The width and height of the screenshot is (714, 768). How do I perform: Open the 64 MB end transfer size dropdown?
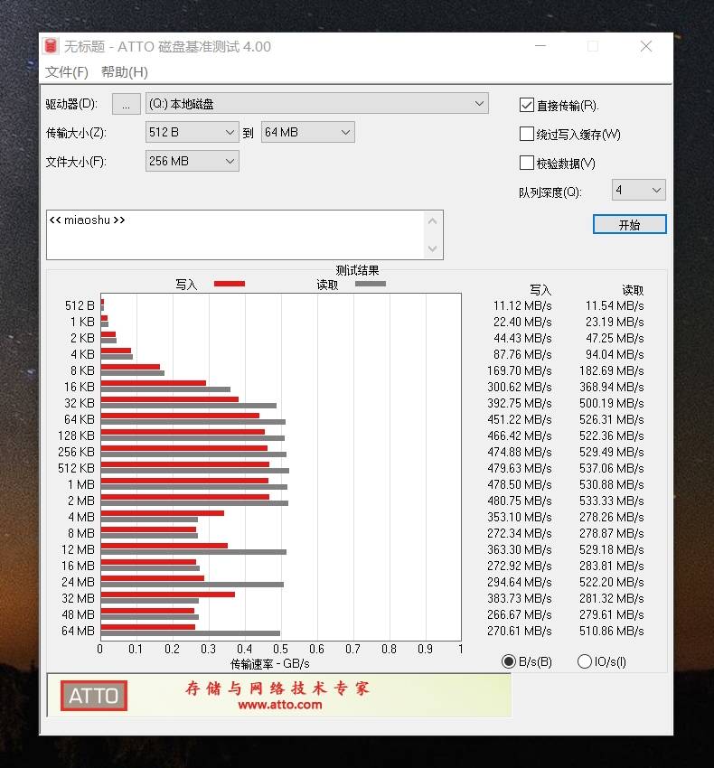(308, 132)
